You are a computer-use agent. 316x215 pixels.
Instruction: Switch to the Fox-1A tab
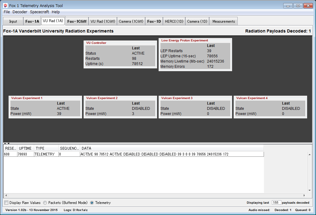tap(32, 21)
